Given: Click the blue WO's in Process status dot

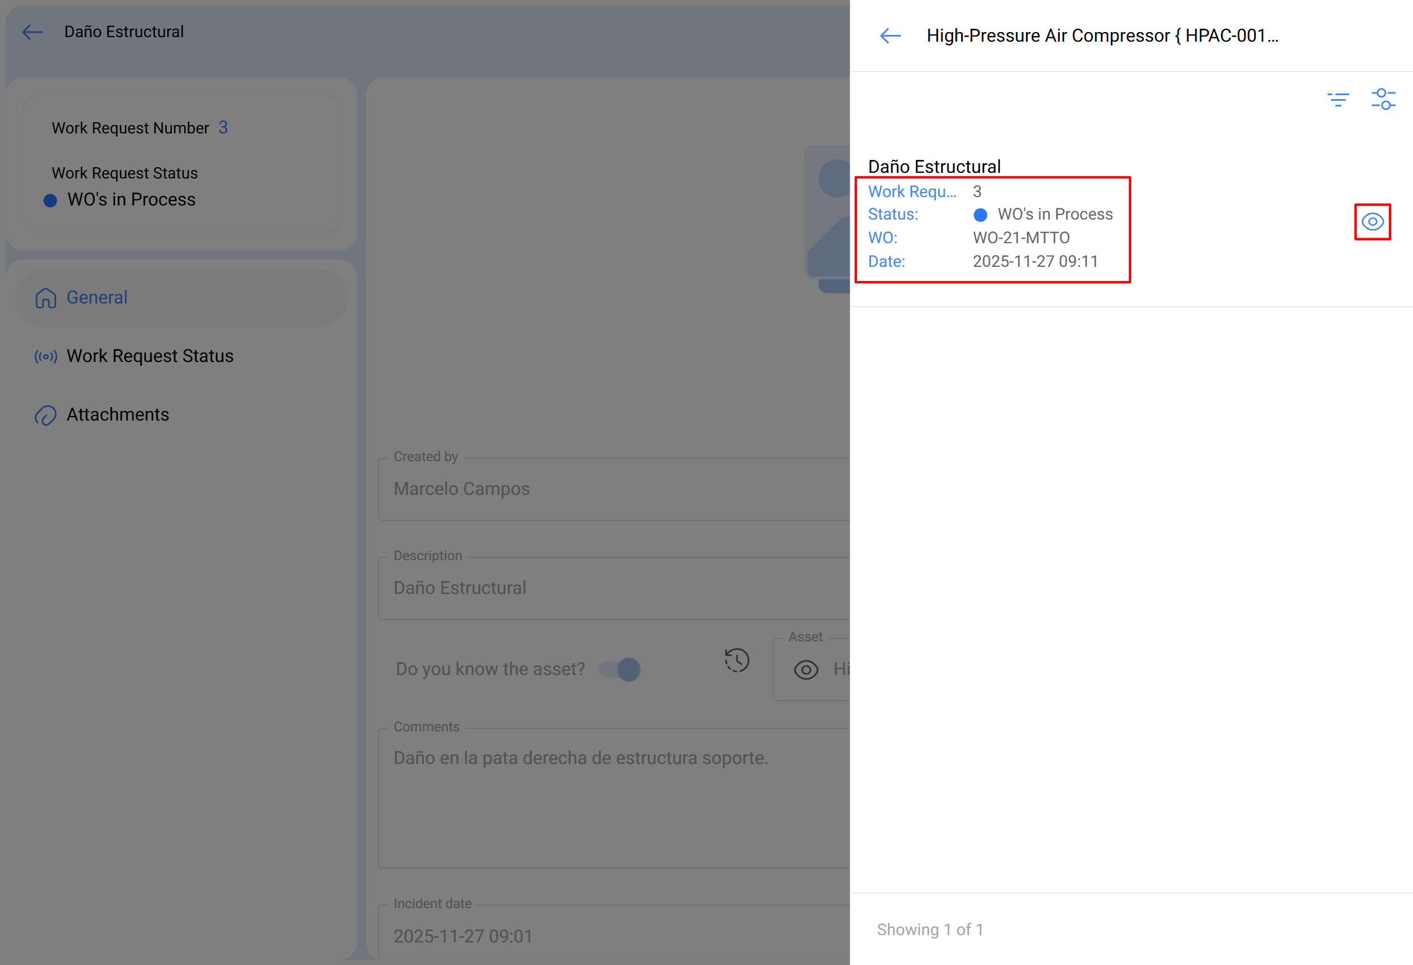Looking at the screenshot, I should 980,215.
